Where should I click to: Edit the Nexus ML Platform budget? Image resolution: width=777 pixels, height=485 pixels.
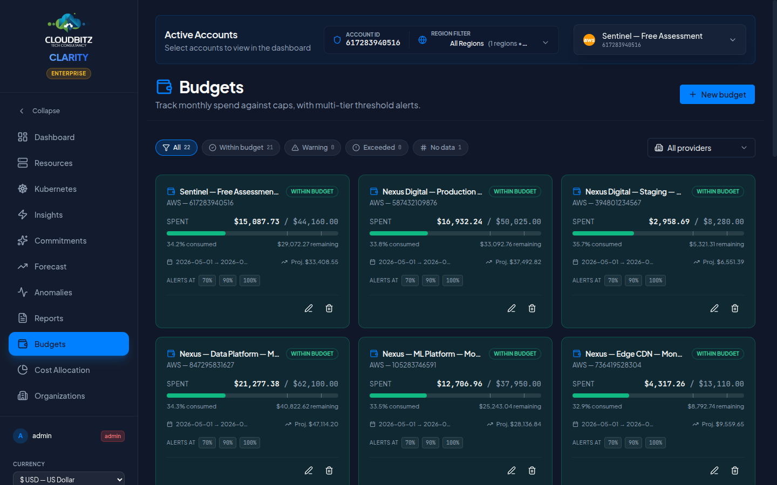(x=512, y=470)
